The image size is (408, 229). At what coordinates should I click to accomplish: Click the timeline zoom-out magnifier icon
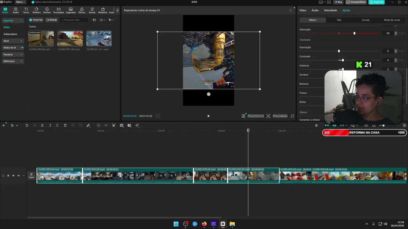pos(374,125)
